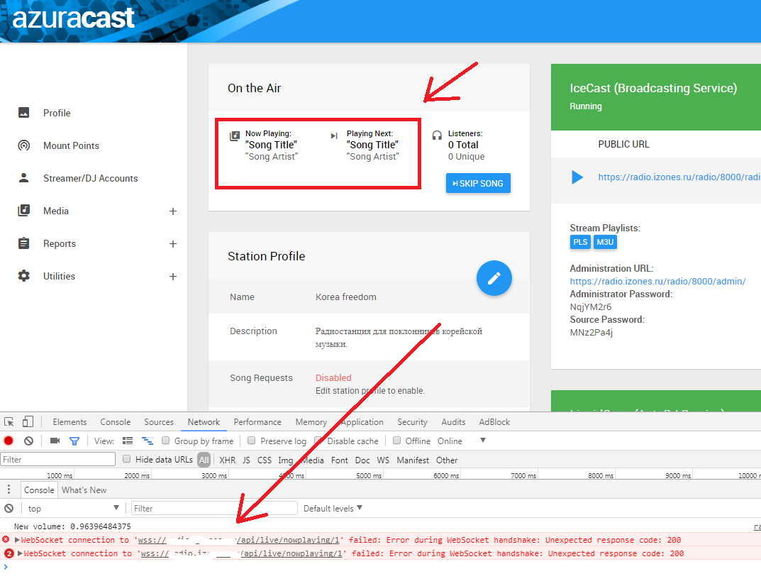Click the Media library icon
The height and width of the screenshot is (586, 761).
(24, 210)
